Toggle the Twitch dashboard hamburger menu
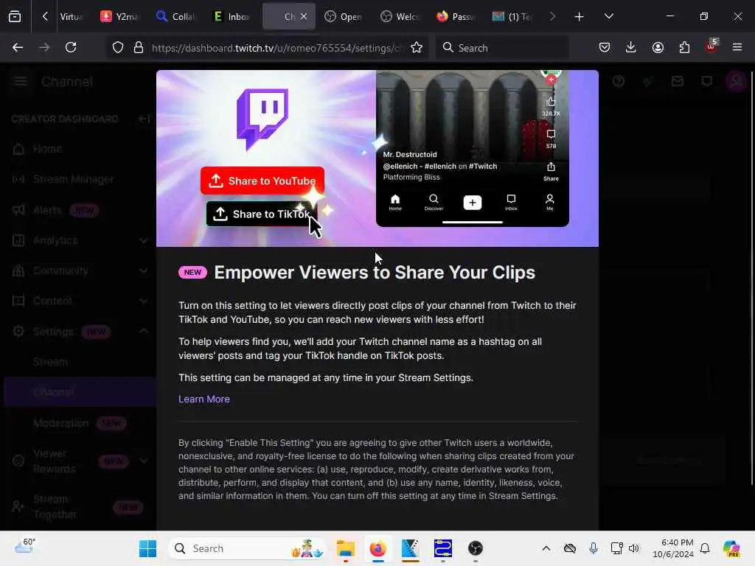The height and width of the screenshot is (566, 755). (x=20, y=81)
